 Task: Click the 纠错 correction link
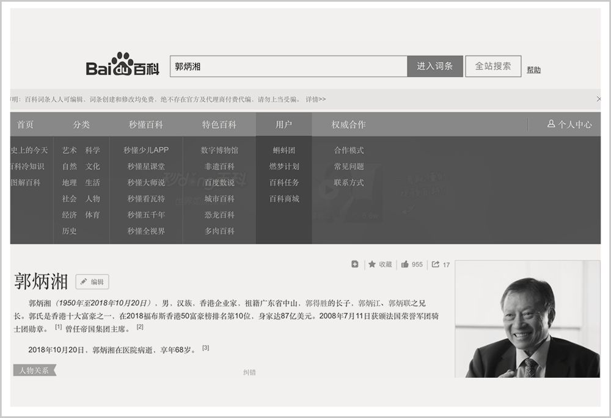[249, 372]
